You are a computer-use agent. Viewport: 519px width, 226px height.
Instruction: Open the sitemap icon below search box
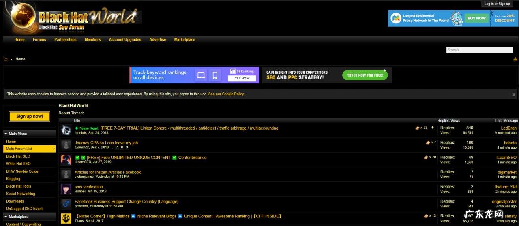tap(515, 59)
